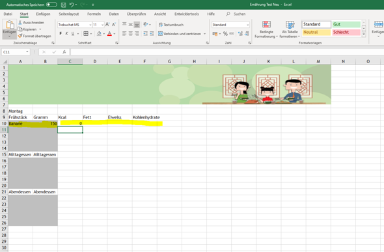Viewport: 384px width, 252px height.
Task: Click the top align icon
Action: [124, 25]
